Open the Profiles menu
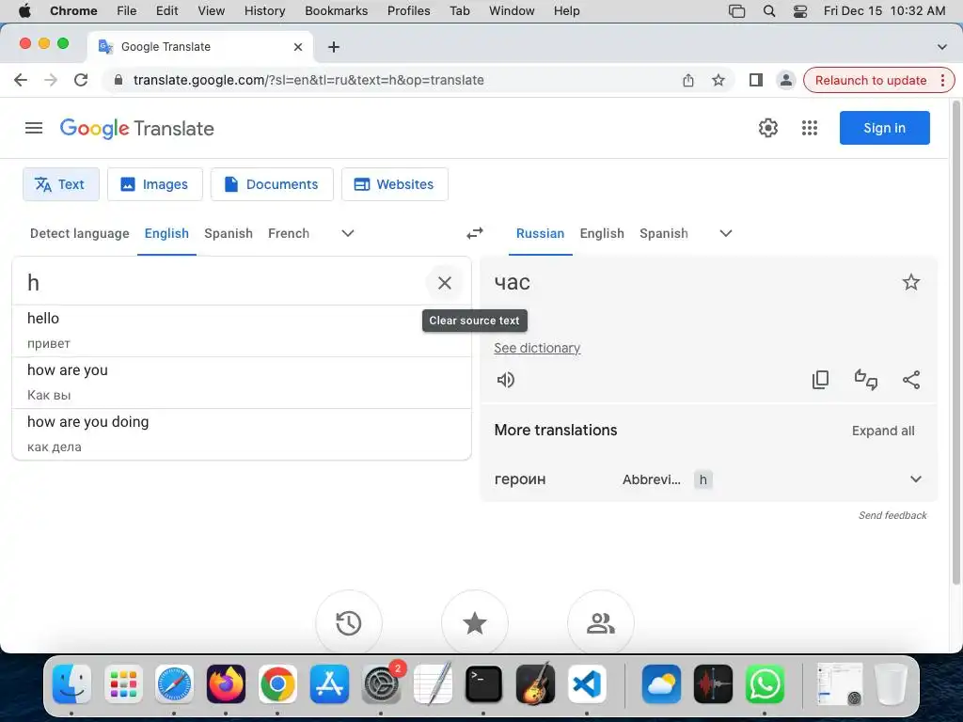 pyautogui.click(x=408, y=11)
